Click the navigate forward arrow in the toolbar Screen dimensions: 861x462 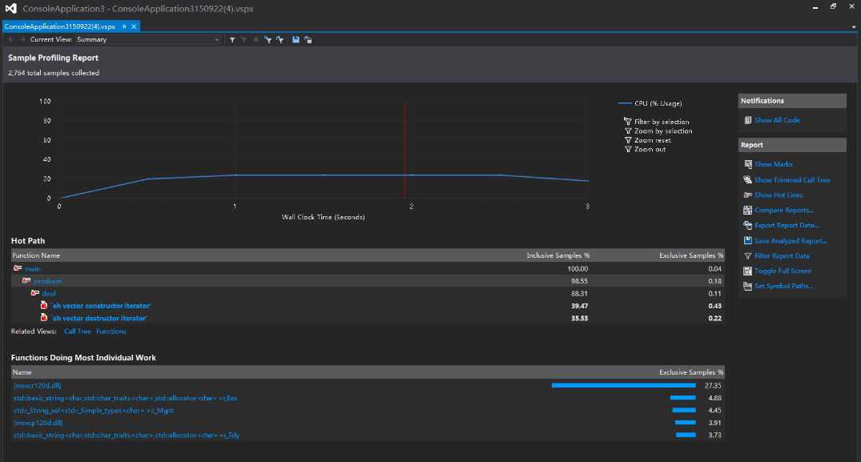(x=22, y=39)
